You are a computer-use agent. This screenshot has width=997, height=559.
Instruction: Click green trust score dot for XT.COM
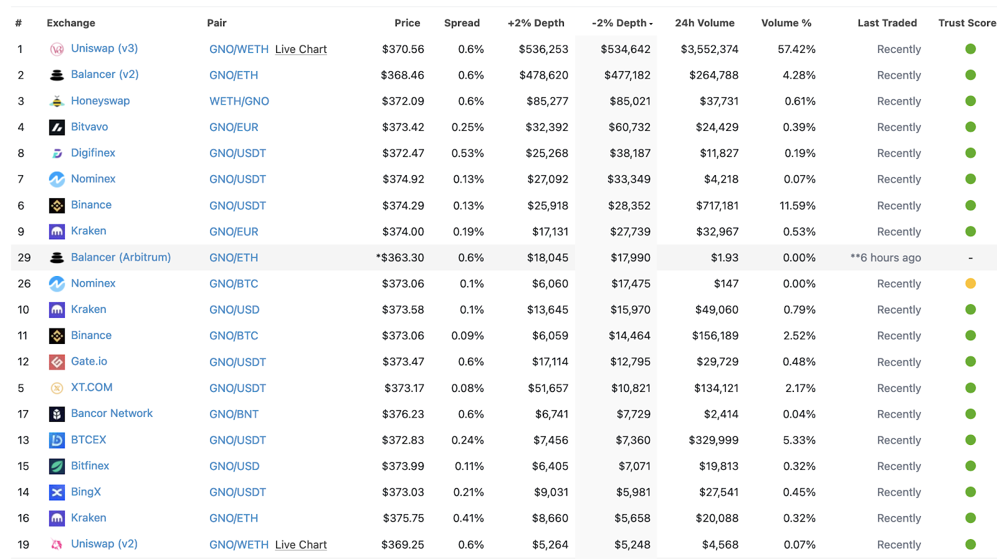(970, 388)
